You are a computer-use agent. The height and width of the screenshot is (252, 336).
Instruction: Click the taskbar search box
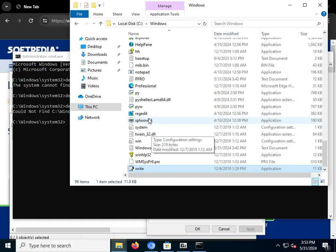point(63,245)
